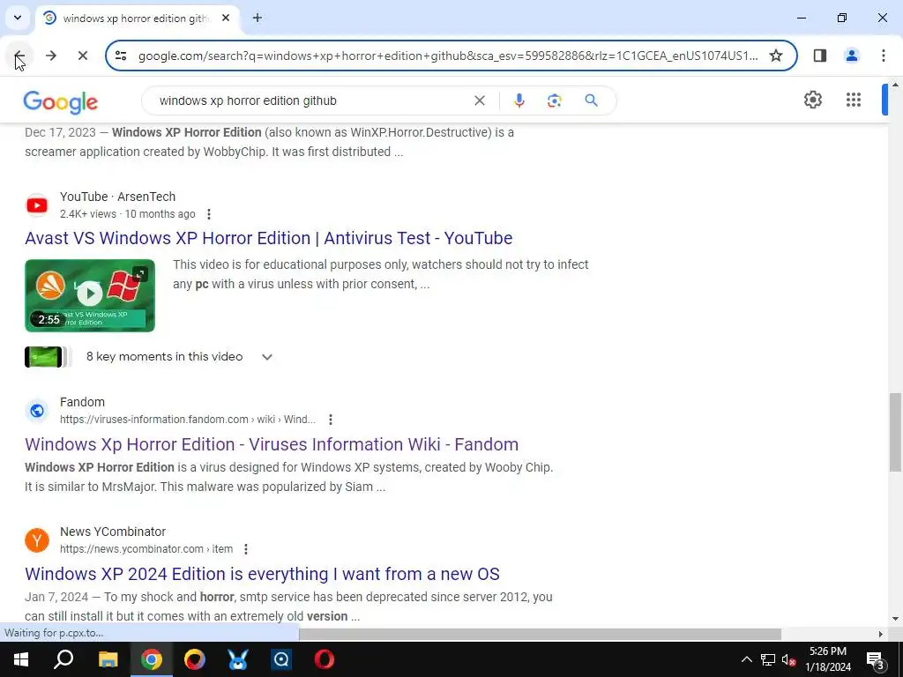
Task: Click the Fandom globe favicon
Action: point(37,411)
